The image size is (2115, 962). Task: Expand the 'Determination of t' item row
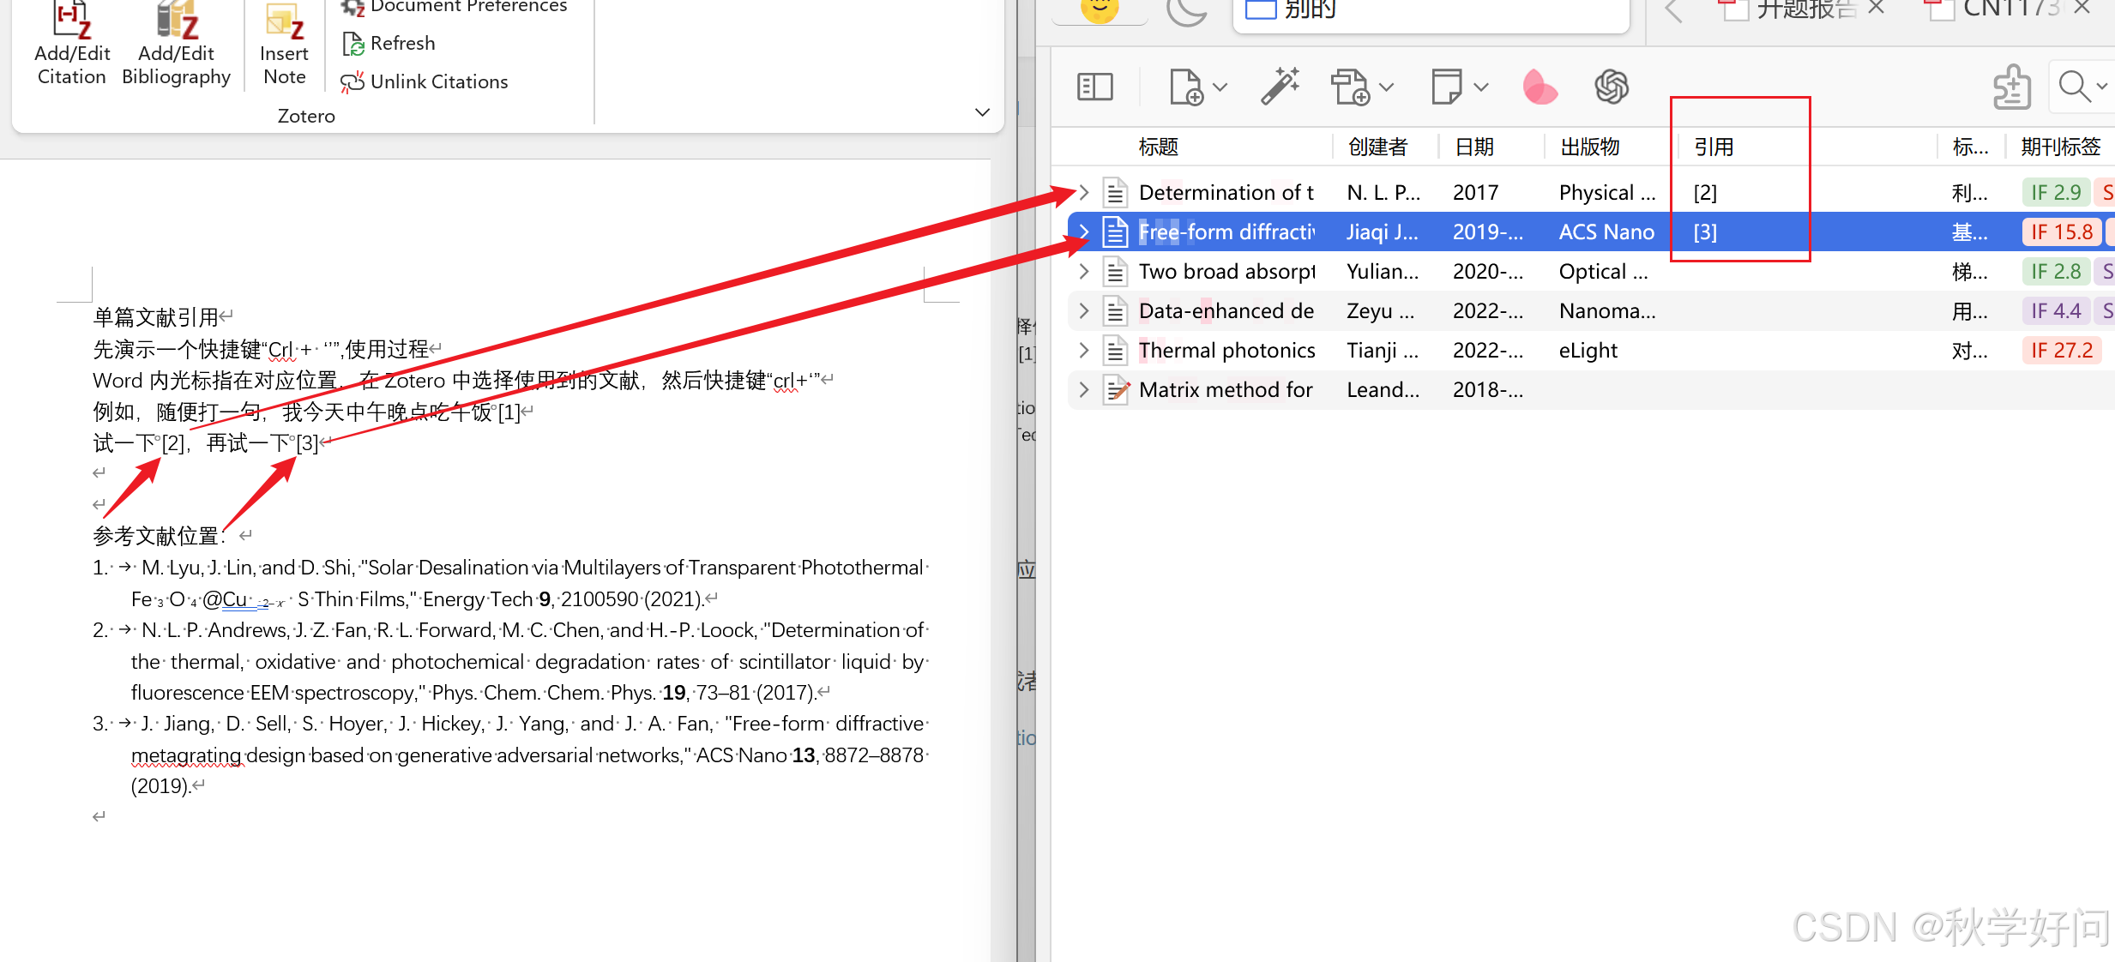(x=1084, y=192)
